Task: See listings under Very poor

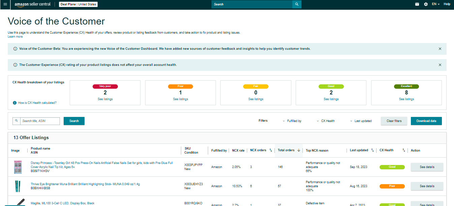Action: click(105, 99)
